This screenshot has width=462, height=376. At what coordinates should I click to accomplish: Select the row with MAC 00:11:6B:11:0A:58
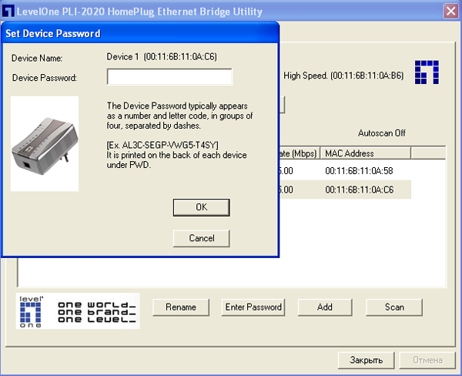[x=345, y=171]
